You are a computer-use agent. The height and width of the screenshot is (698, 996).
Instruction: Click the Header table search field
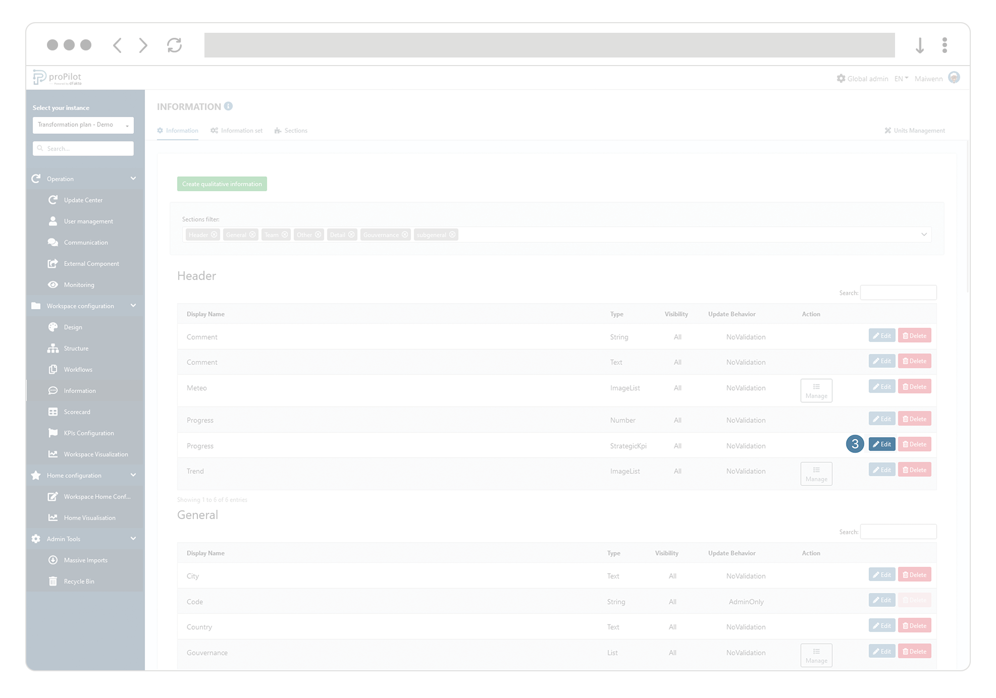[x=898, y=293]
